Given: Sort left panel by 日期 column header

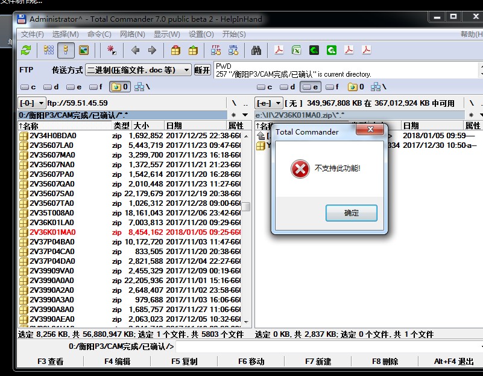Looking at the screenshot, I should 195,126.
